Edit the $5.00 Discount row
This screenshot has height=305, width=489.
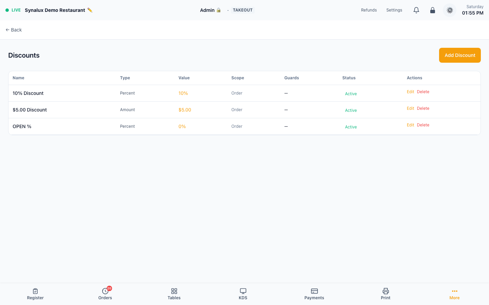(411, 108)
